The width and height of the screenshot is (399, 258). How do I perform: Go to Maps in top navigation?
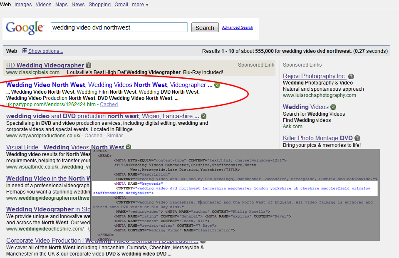tap(61, 5)
